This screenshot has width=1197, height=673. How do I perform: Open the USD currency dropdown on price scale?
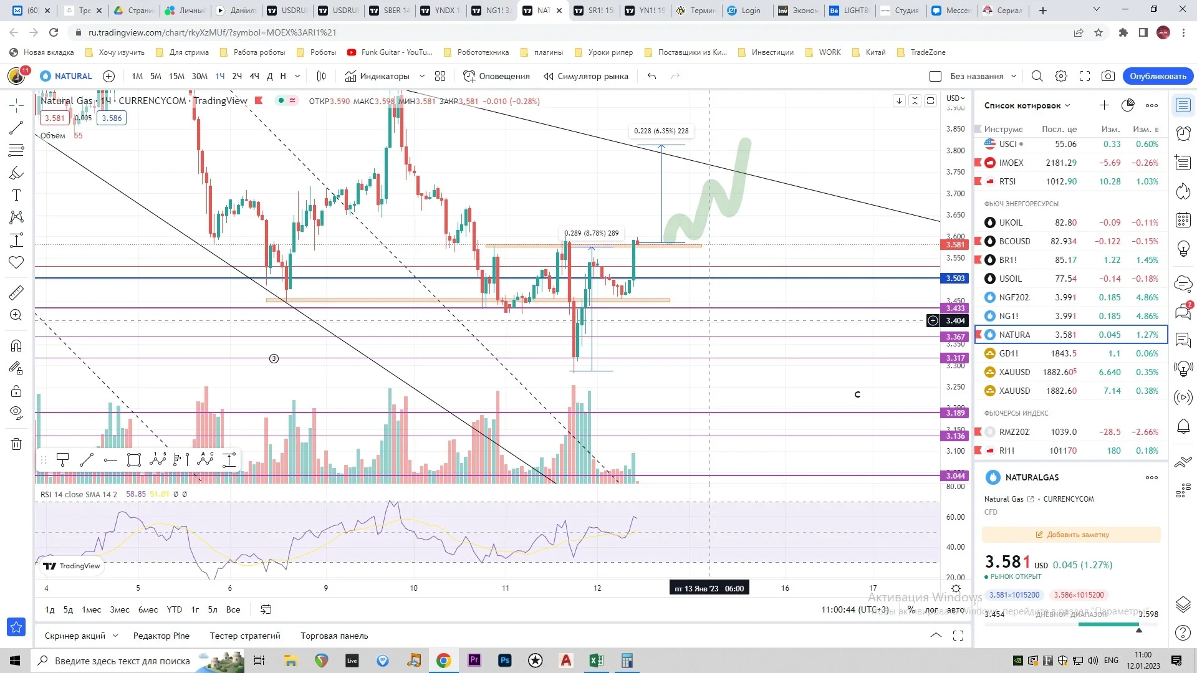[955, 98]
